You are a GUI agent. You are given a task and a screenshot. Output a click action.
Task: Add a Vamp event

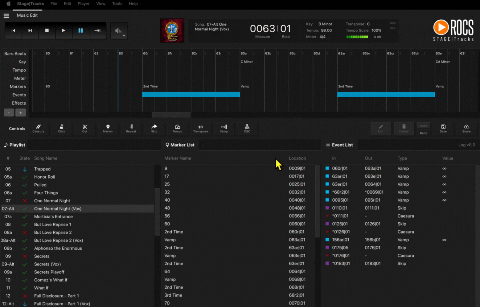point(224,128)
